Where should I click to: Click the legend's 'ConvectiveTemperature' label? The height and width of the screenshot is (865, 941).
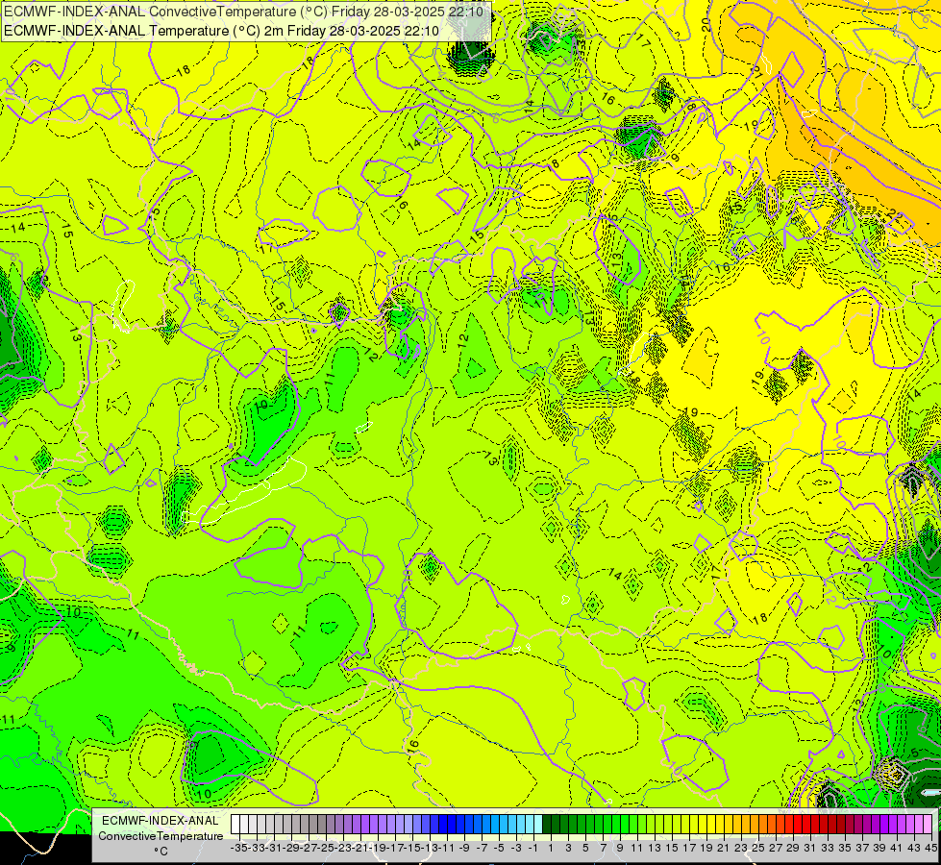click(x=161, y=836)
